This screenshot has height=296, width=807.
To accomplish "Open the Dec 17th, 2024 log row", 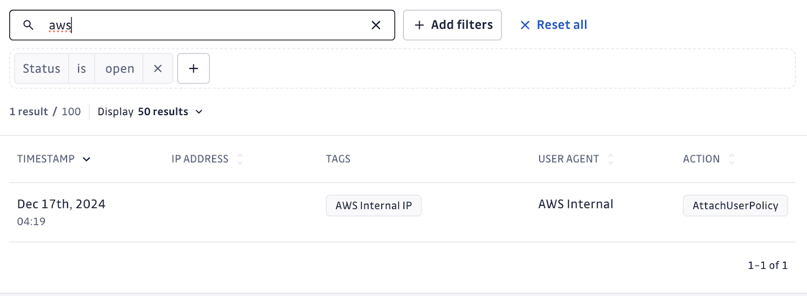I will 61,204.
